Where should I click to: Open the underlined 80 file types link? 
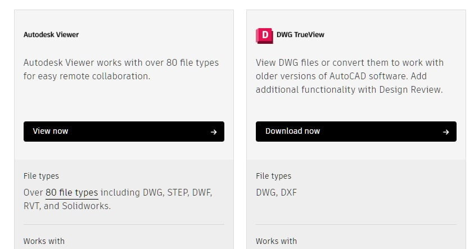(x=72, y=192)
